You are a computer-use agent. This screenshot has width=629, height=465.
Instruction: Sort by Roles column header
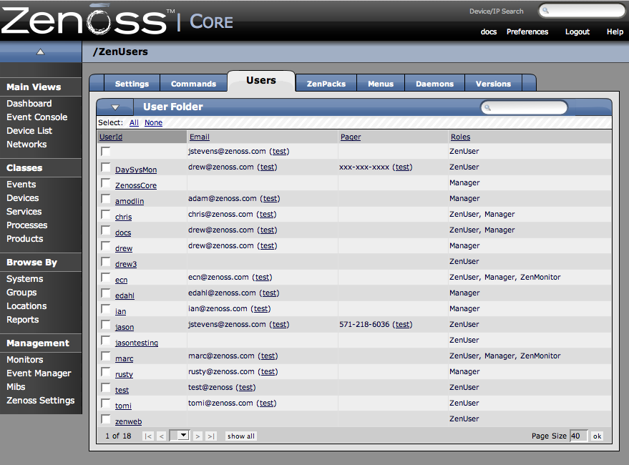(x=460, y=137)
